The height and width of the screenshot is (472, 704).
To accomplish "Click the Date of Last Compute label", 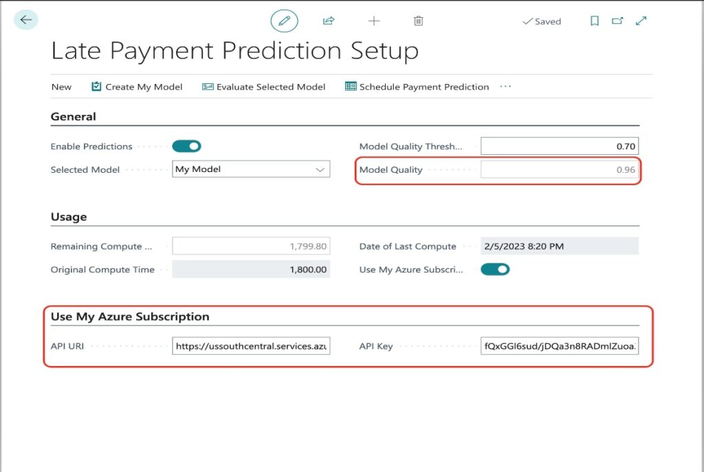I will click(408, 246).
